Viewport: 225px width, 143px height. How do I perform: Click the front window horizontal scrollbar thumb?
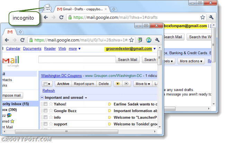coord(66,131)
